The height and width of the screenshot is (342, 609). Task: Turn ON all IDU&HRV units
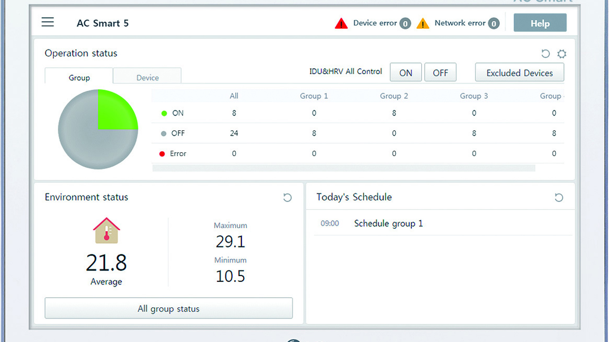pos(405,73)
